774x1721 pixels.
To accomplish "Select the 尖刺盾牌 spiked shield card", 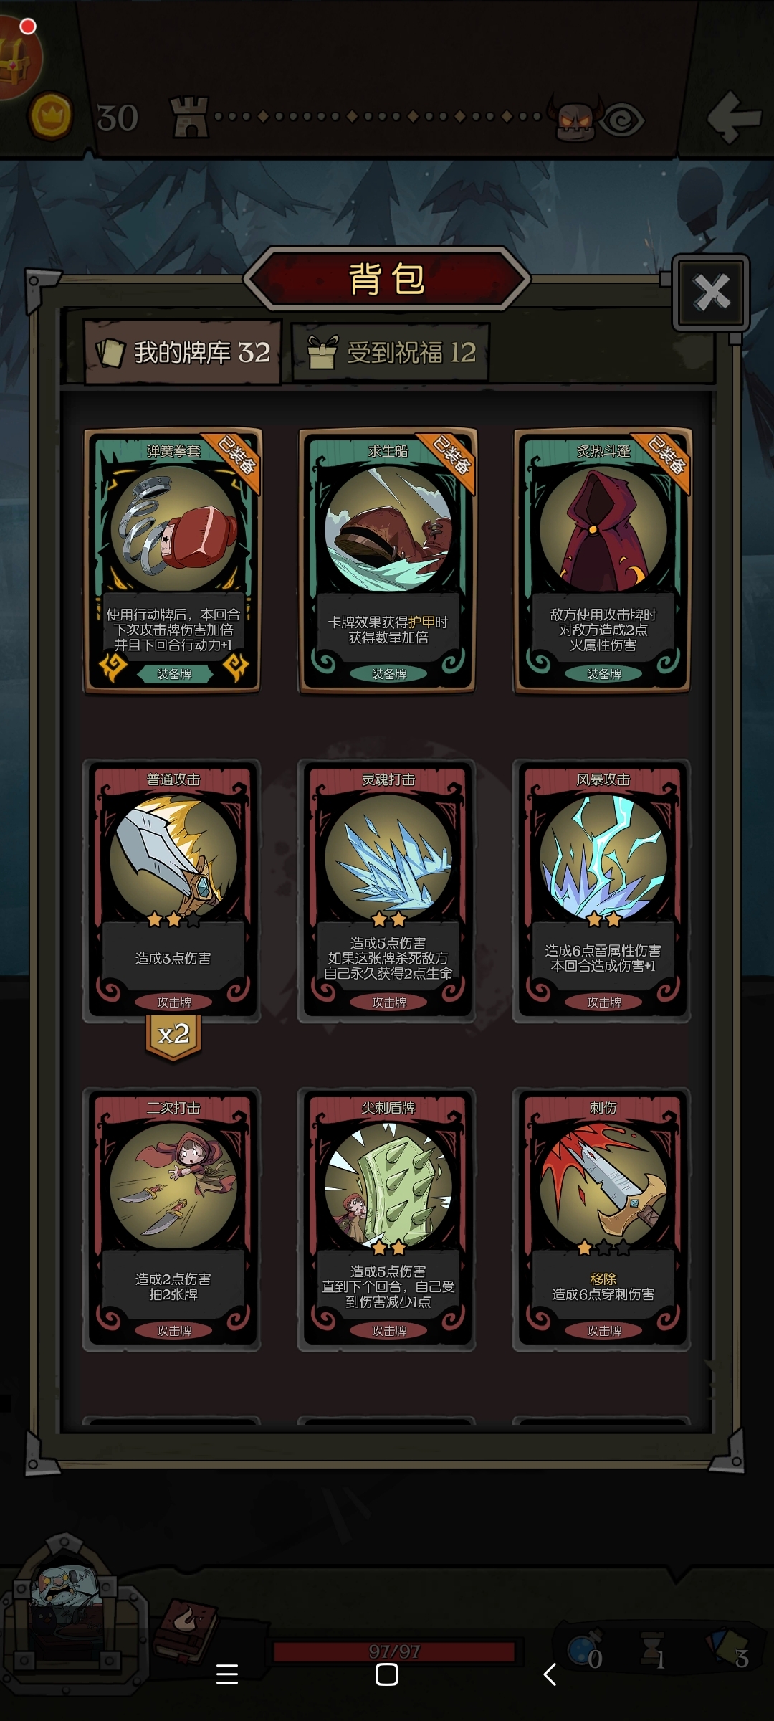I will pyautogui.click(x=387, y=1219).
